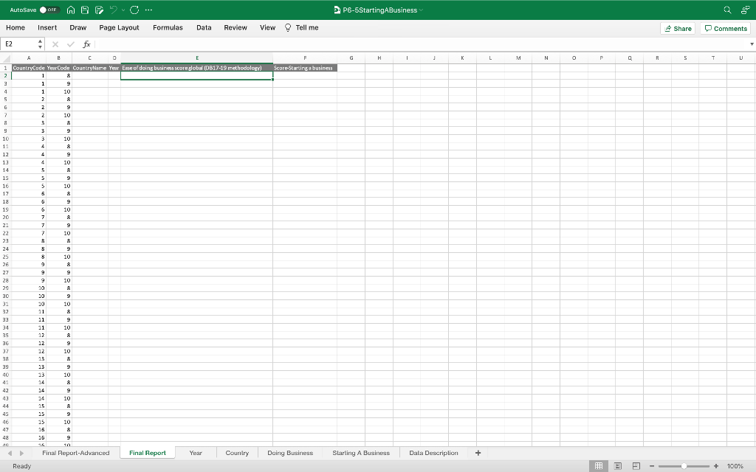Image resolution: width=756 pixels, height=472 pixels.
Task: Switch to the Formulas ribbon tab
Action: point(168,27)
